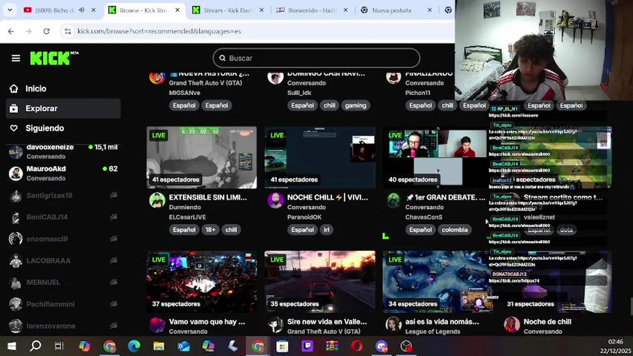Close the Browse - Kick tab
The height and width of the screenshot is (356, 633).
click(177, 10)
